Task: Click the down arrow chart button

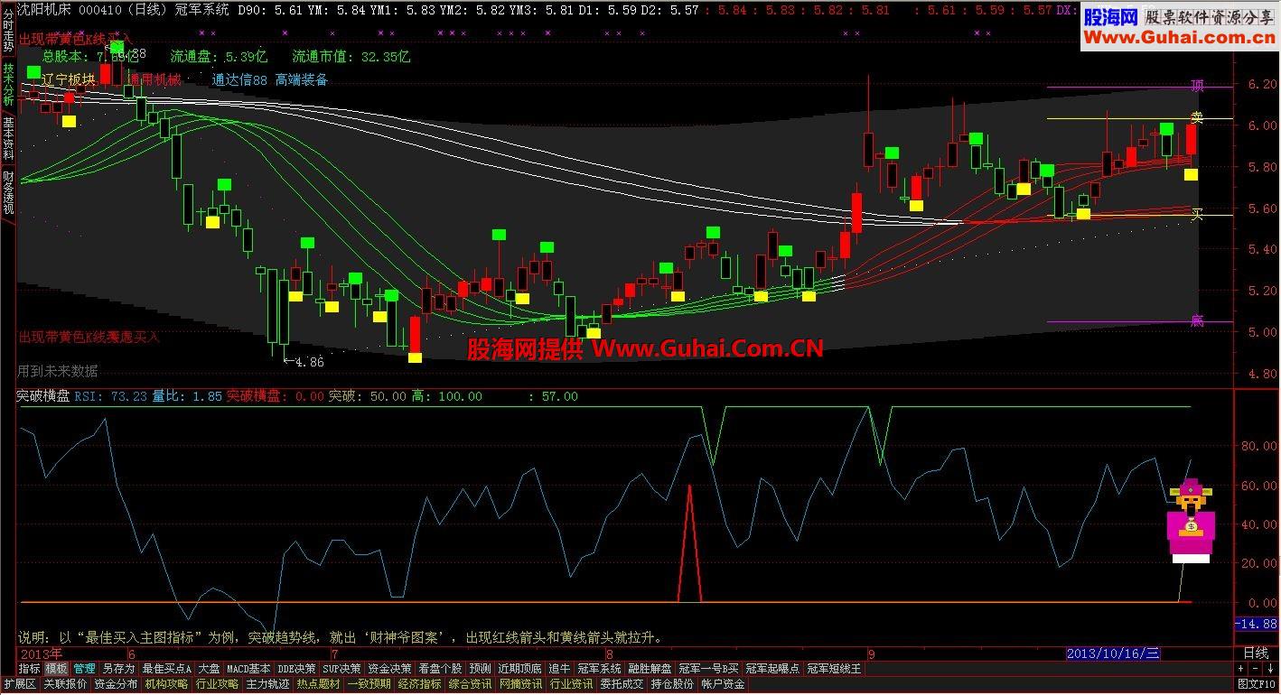Action: coord(1270,669)
